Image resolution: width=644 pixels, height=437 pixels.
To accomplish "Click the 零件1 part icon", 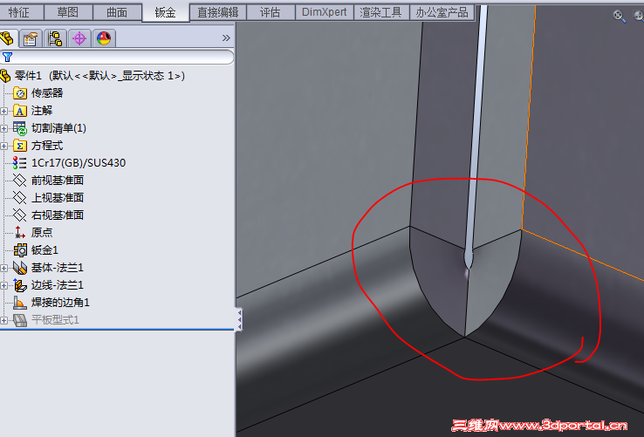I will click(x=5, y=76).
